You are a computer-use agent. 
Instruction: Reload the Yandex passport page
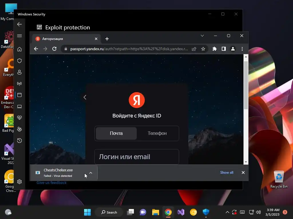point(54,49)
